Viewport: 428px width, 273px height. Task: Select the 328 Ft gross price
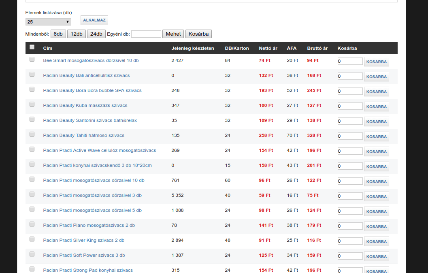pos(314,135)
